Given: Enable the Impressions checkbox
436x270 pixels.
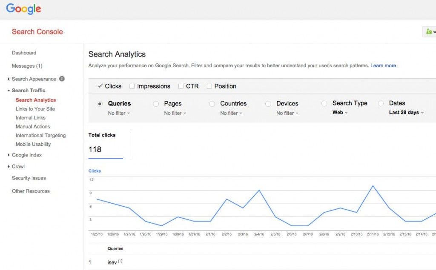Looking at the screenshot, I should (132, 86).
